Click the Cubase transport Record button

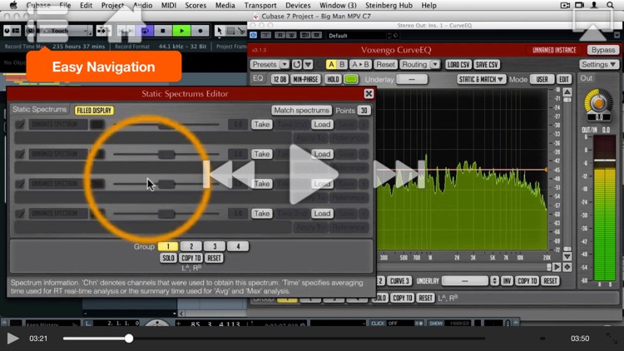201,31
